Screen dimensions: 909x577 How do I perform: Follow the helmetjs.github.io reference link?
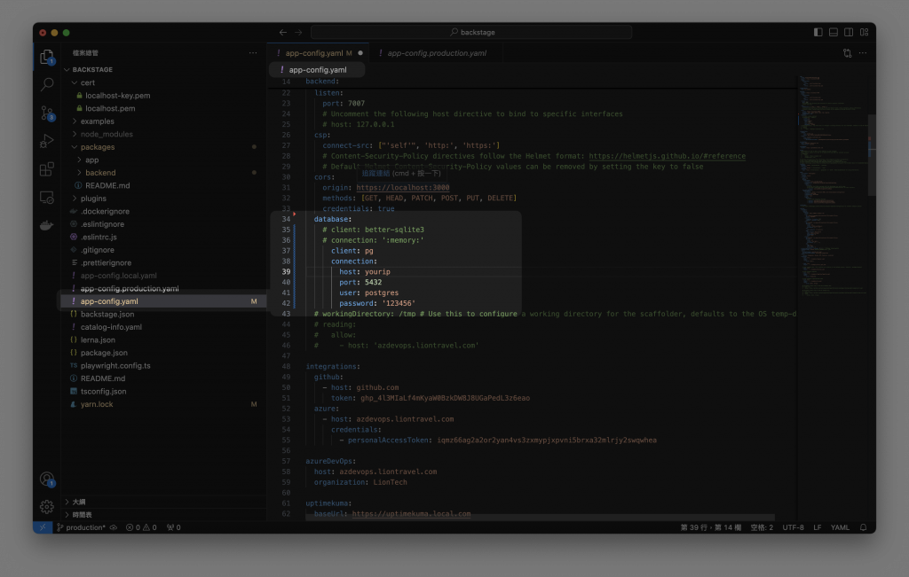[x=668, y=156]
